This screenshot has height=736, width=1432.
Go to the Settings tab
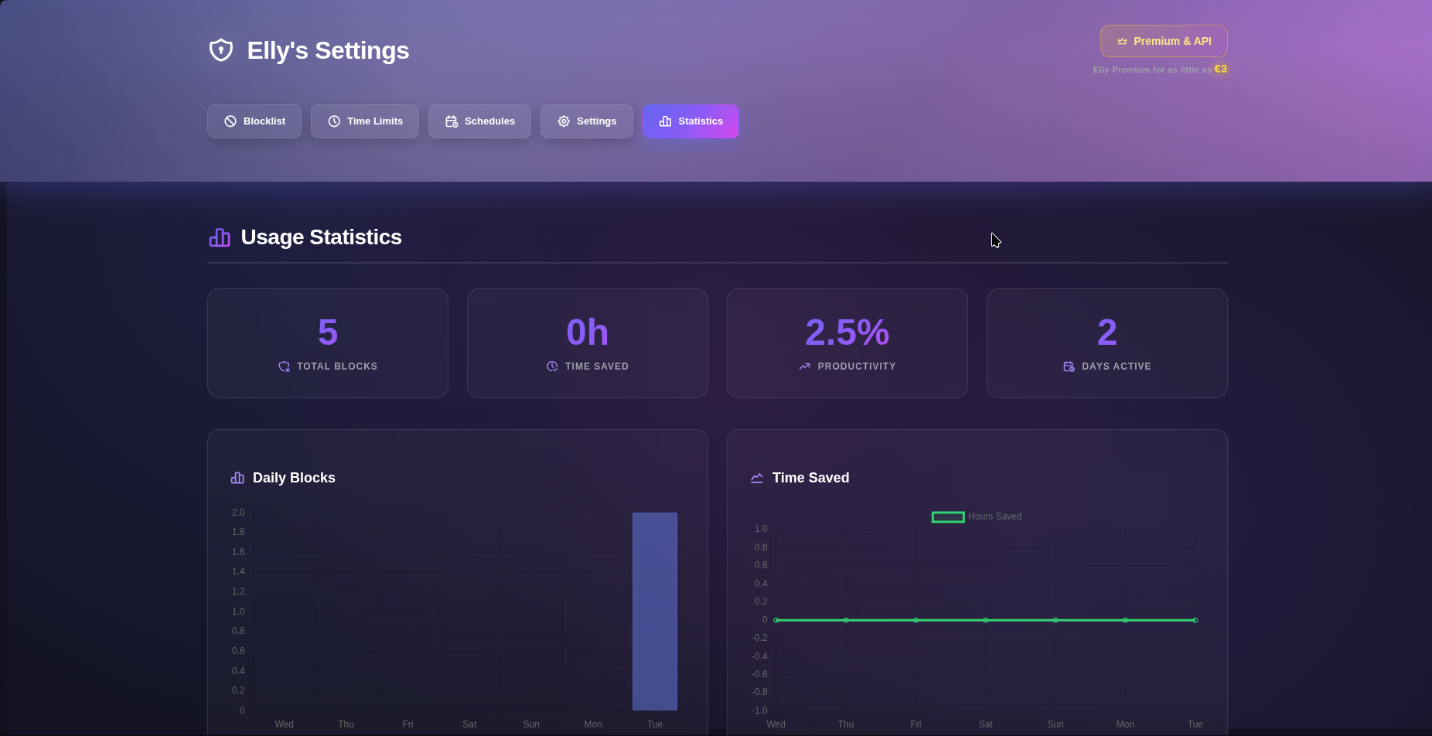pyautogui.click(x=587, y=121)
